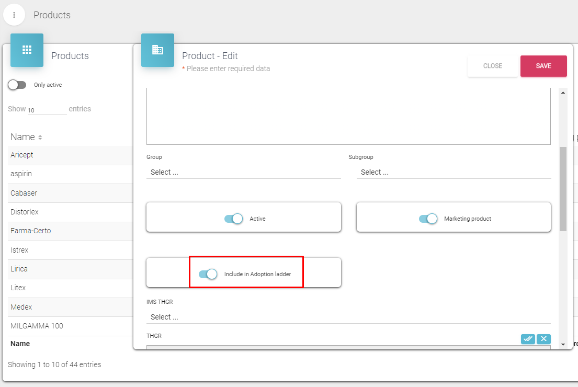Click the dialog scrollbar down arrow
The height and width of the screenshot is (387, 578).
(x=563, y=344)
